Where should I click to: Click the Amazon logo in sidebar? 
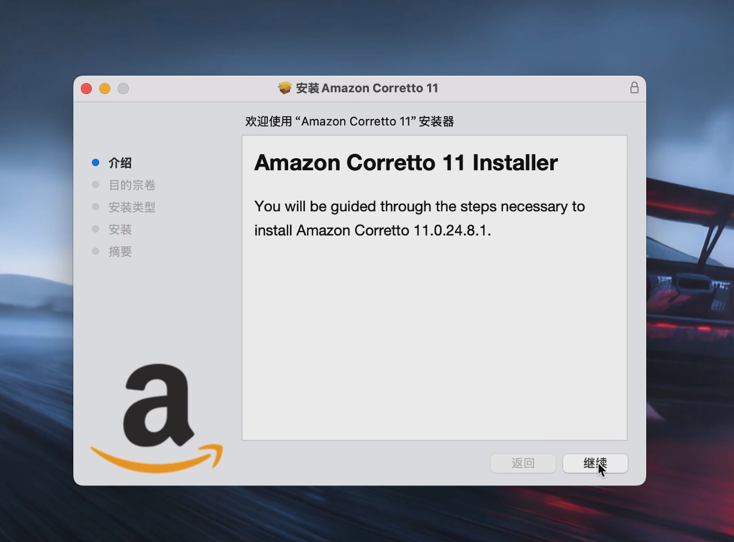click(157, 418)
